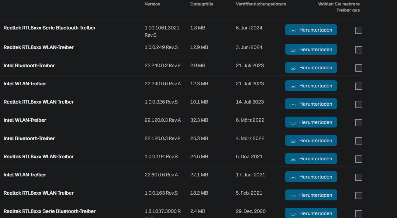Click the "Wählen Sie mehrere Treiber aus" header

[x=339, y=7]
